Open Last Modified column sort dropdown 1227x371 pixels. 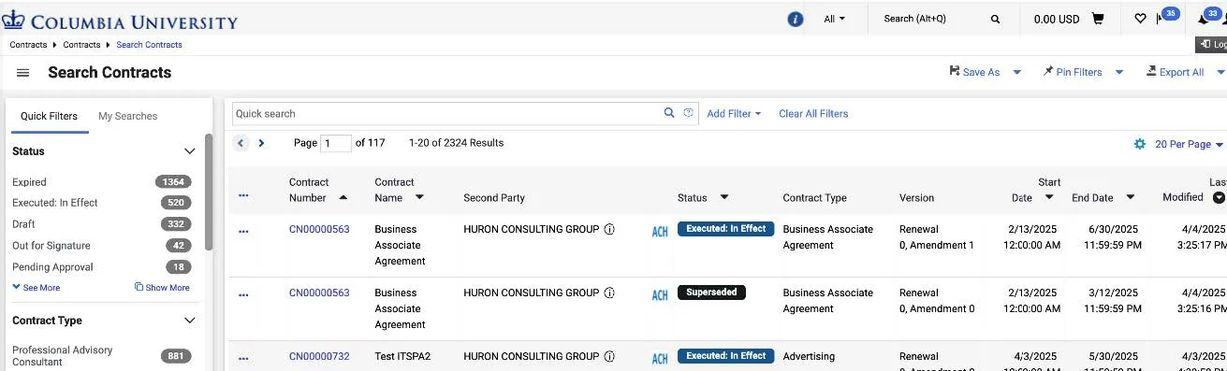(x=1219, y=197)
